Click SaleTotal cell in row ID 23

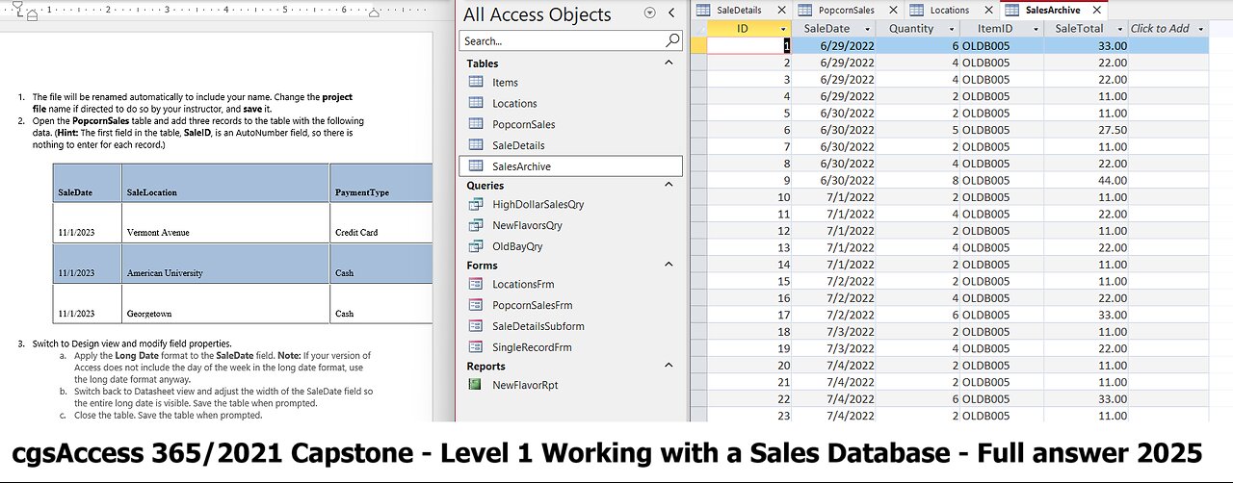pos(1087,416)
